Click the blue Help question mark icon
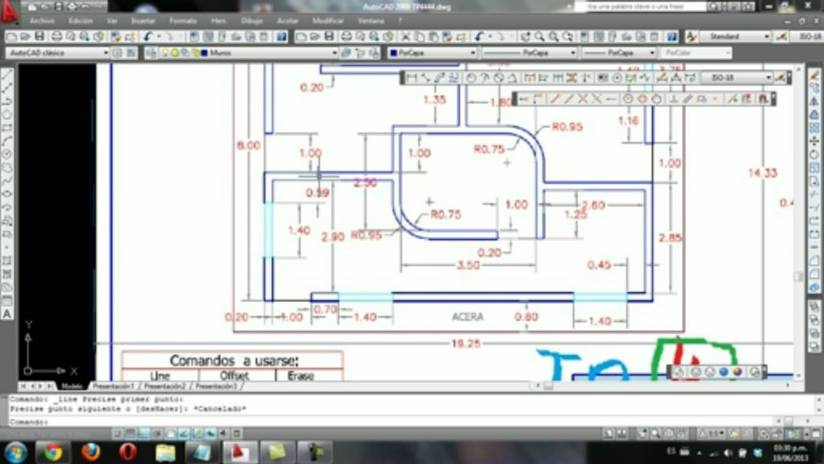The height and width of the screenshot is (464, 824). [282, 37]
